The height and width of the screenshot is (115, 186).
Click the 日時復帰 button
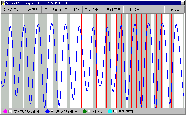pos(32,9)
